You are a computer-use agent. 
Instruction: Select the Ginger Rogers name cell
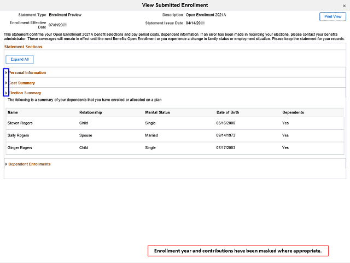[21, 148]
